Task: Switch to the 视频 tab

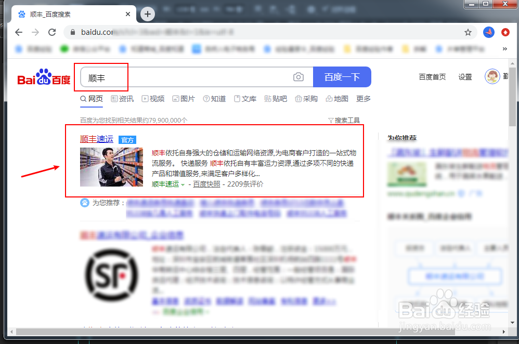Action: tap(153, 99)
